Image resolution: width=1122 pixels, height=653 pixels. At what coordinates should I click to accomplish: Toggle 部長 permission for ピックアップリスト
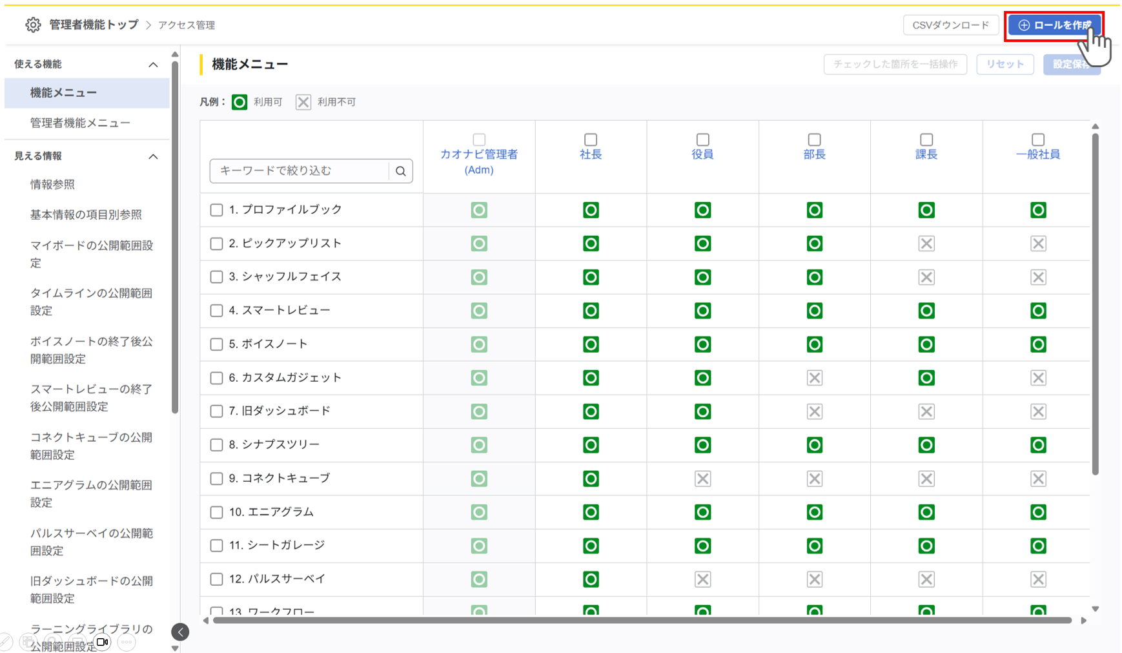pos(815,244)
